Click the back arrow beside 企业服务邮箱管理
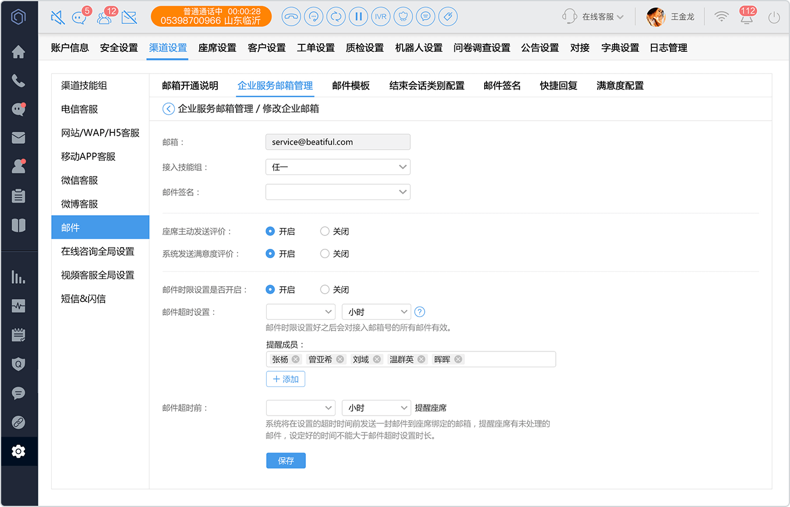This screenshot has width=790, height=507. click(x=168, y=108)
